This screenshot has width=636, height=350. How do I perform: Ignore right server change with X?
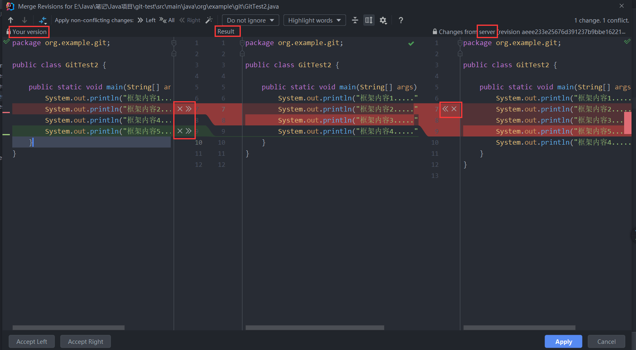(x=454, y=109)
